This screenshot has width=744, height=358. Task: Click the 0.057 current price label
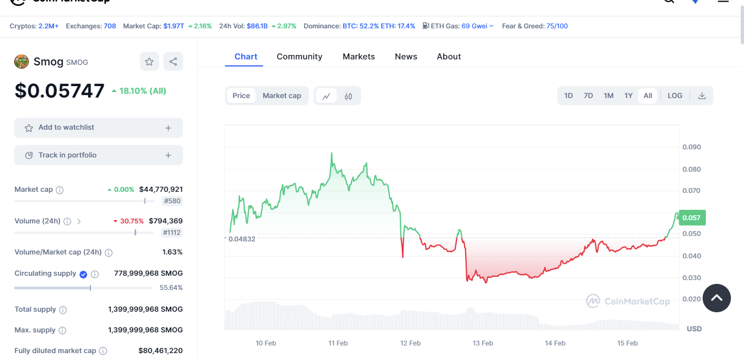(x=692, y=218)
